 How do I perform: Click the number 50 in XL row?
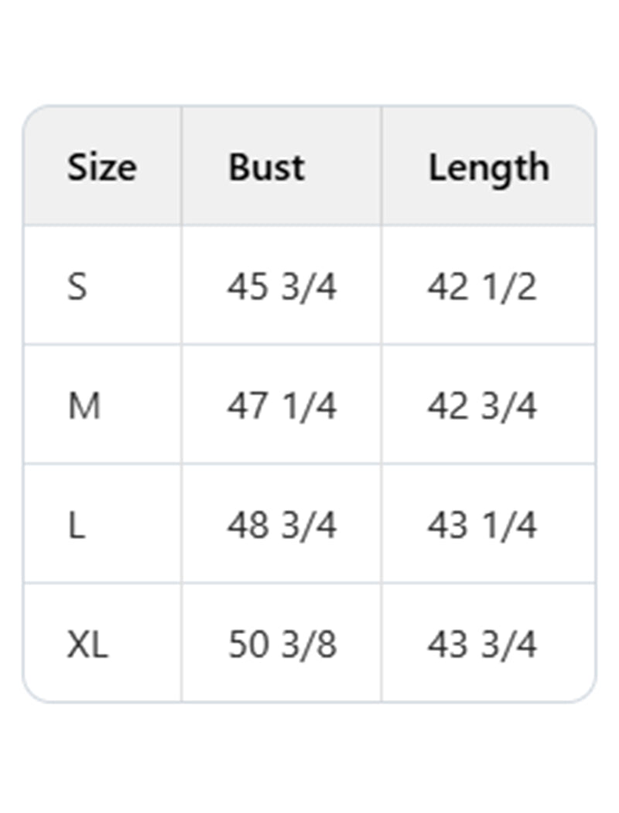(x=248, y=644)
